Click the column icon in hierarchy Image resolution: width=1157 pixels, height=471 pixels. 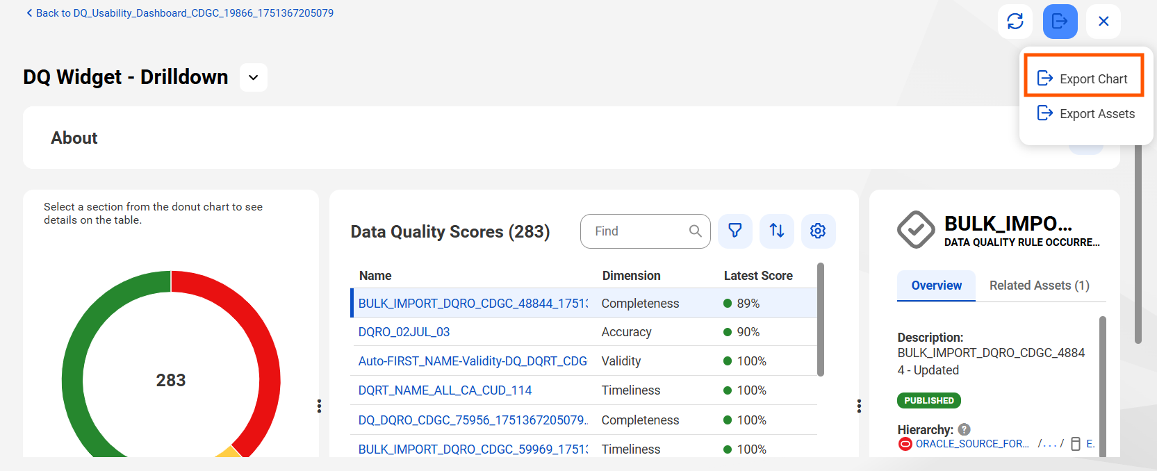pyautogui.click(x=1076, y=444)
